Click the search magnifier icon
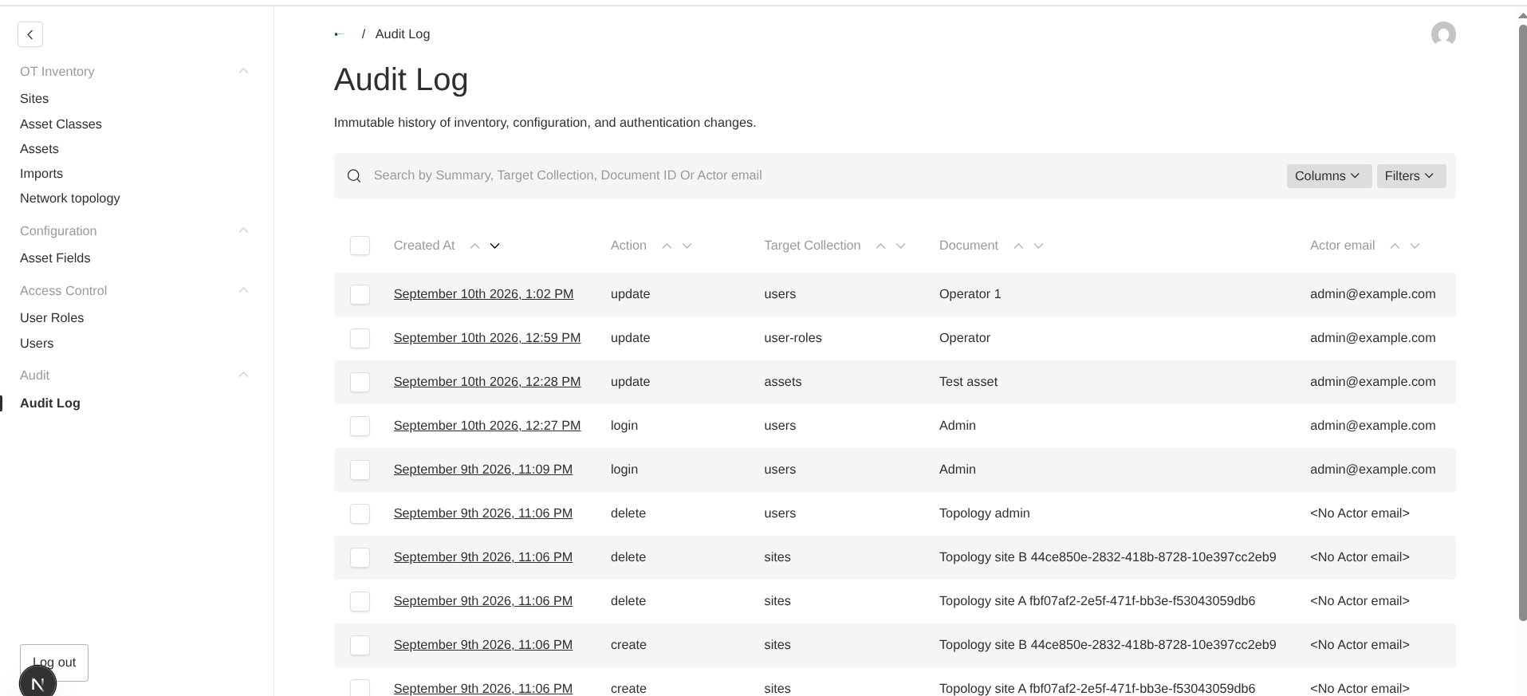The height and width of the screenshot is (696, 1527). (x=354, y=175)
